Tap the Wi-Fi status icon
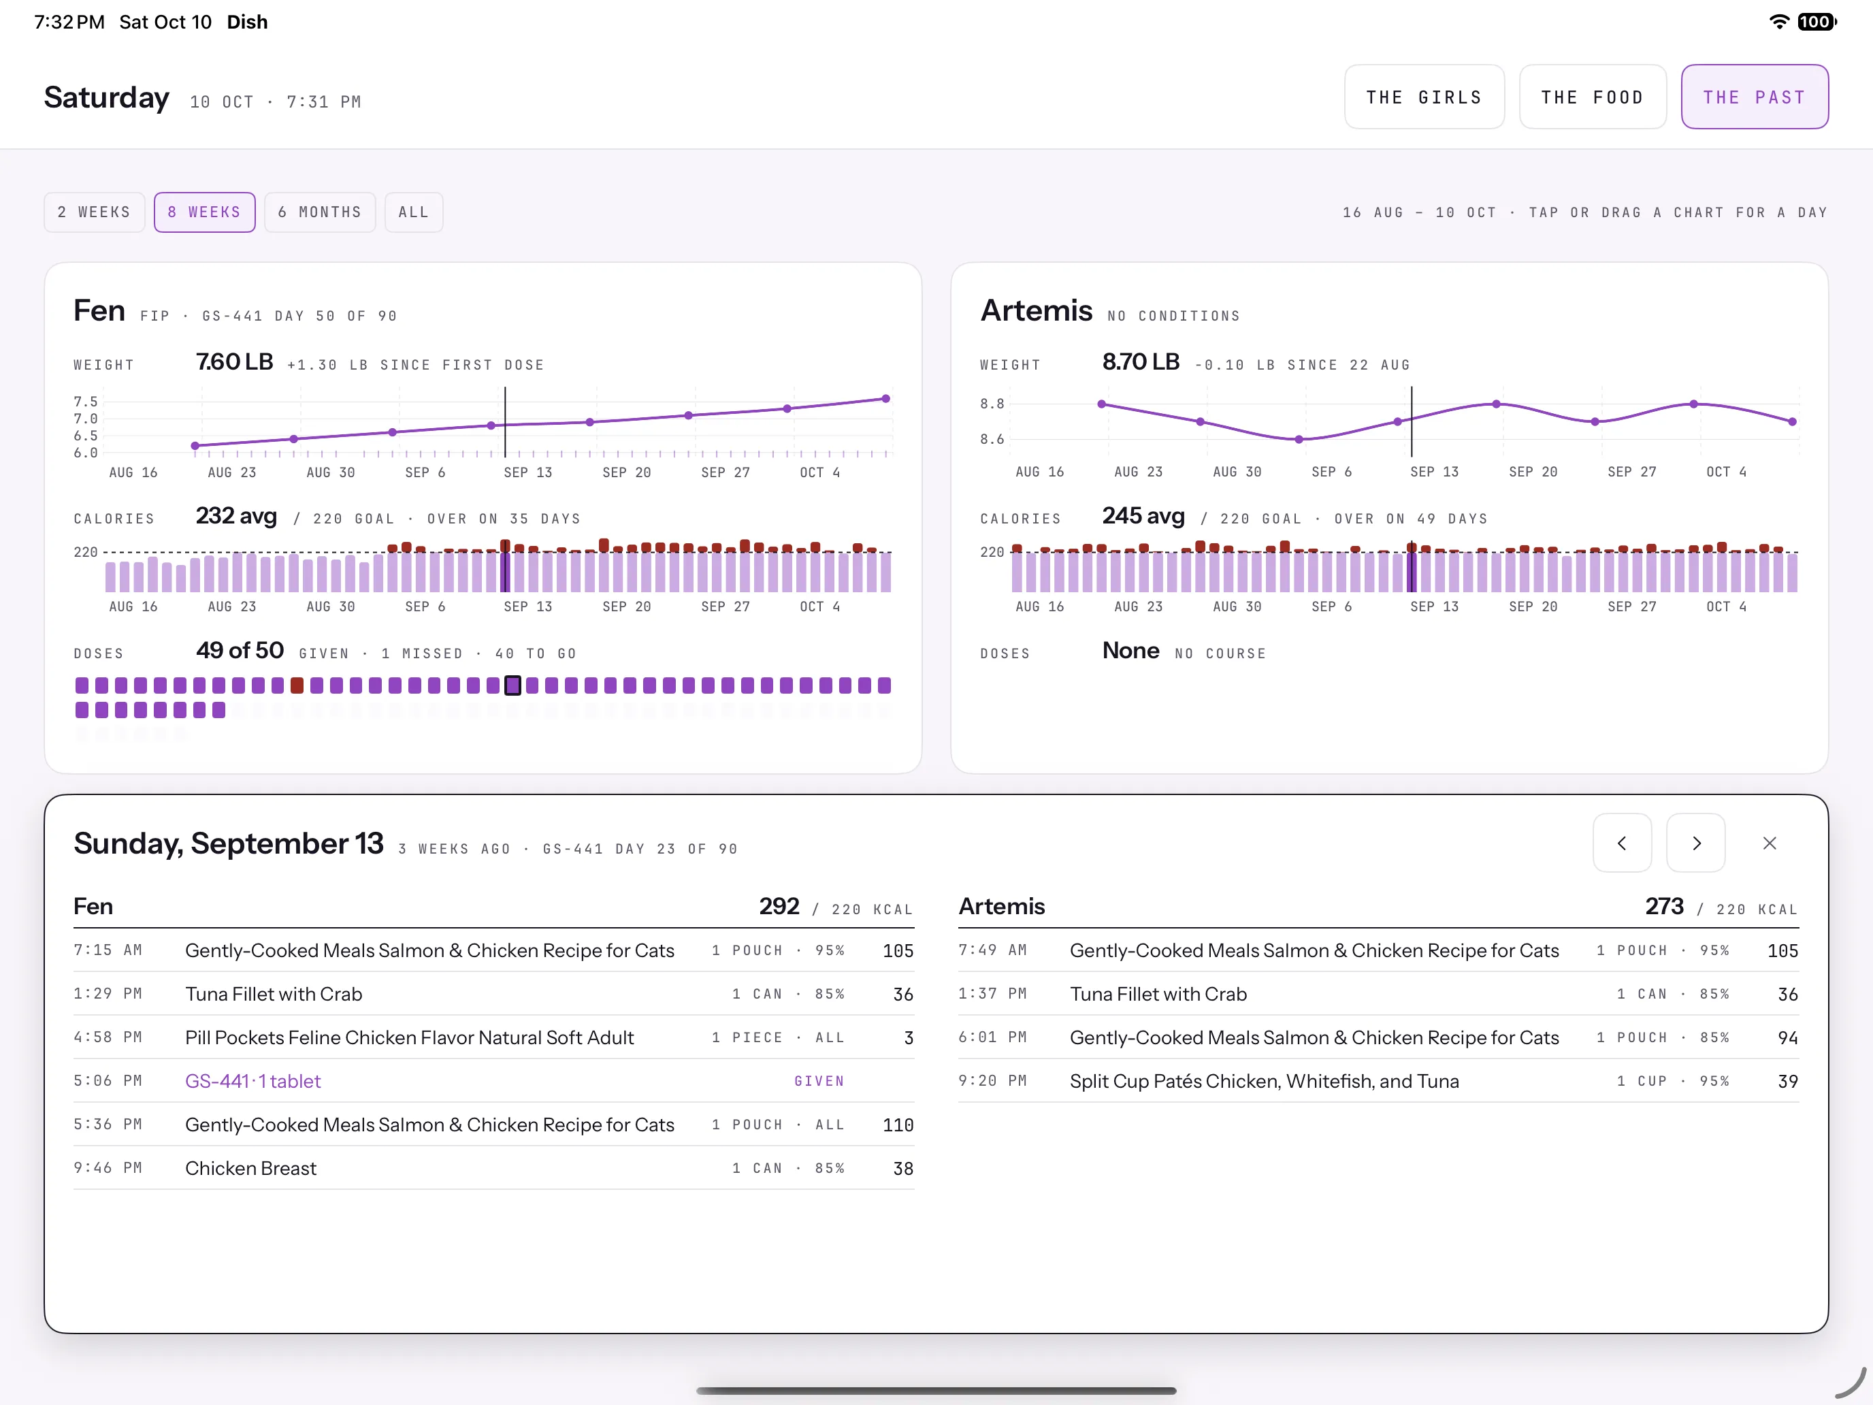The height and width of the screenshot is (1405, 1873). [1779, 22]
